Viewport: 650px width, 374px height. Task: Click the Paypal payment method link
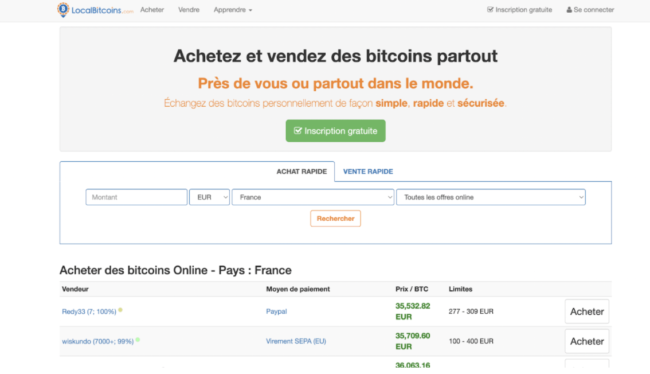276,311
